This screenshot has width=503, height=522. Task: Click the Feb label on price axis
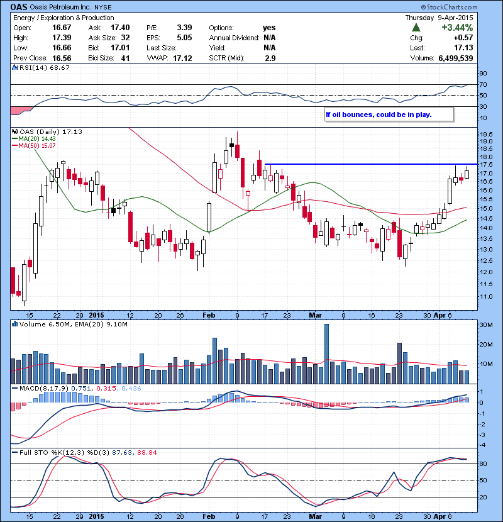(x=209, y=315)
